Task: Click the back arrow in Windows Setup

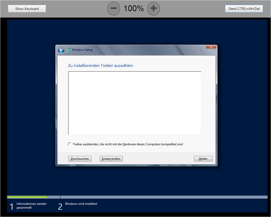Action: pos(61,50)
